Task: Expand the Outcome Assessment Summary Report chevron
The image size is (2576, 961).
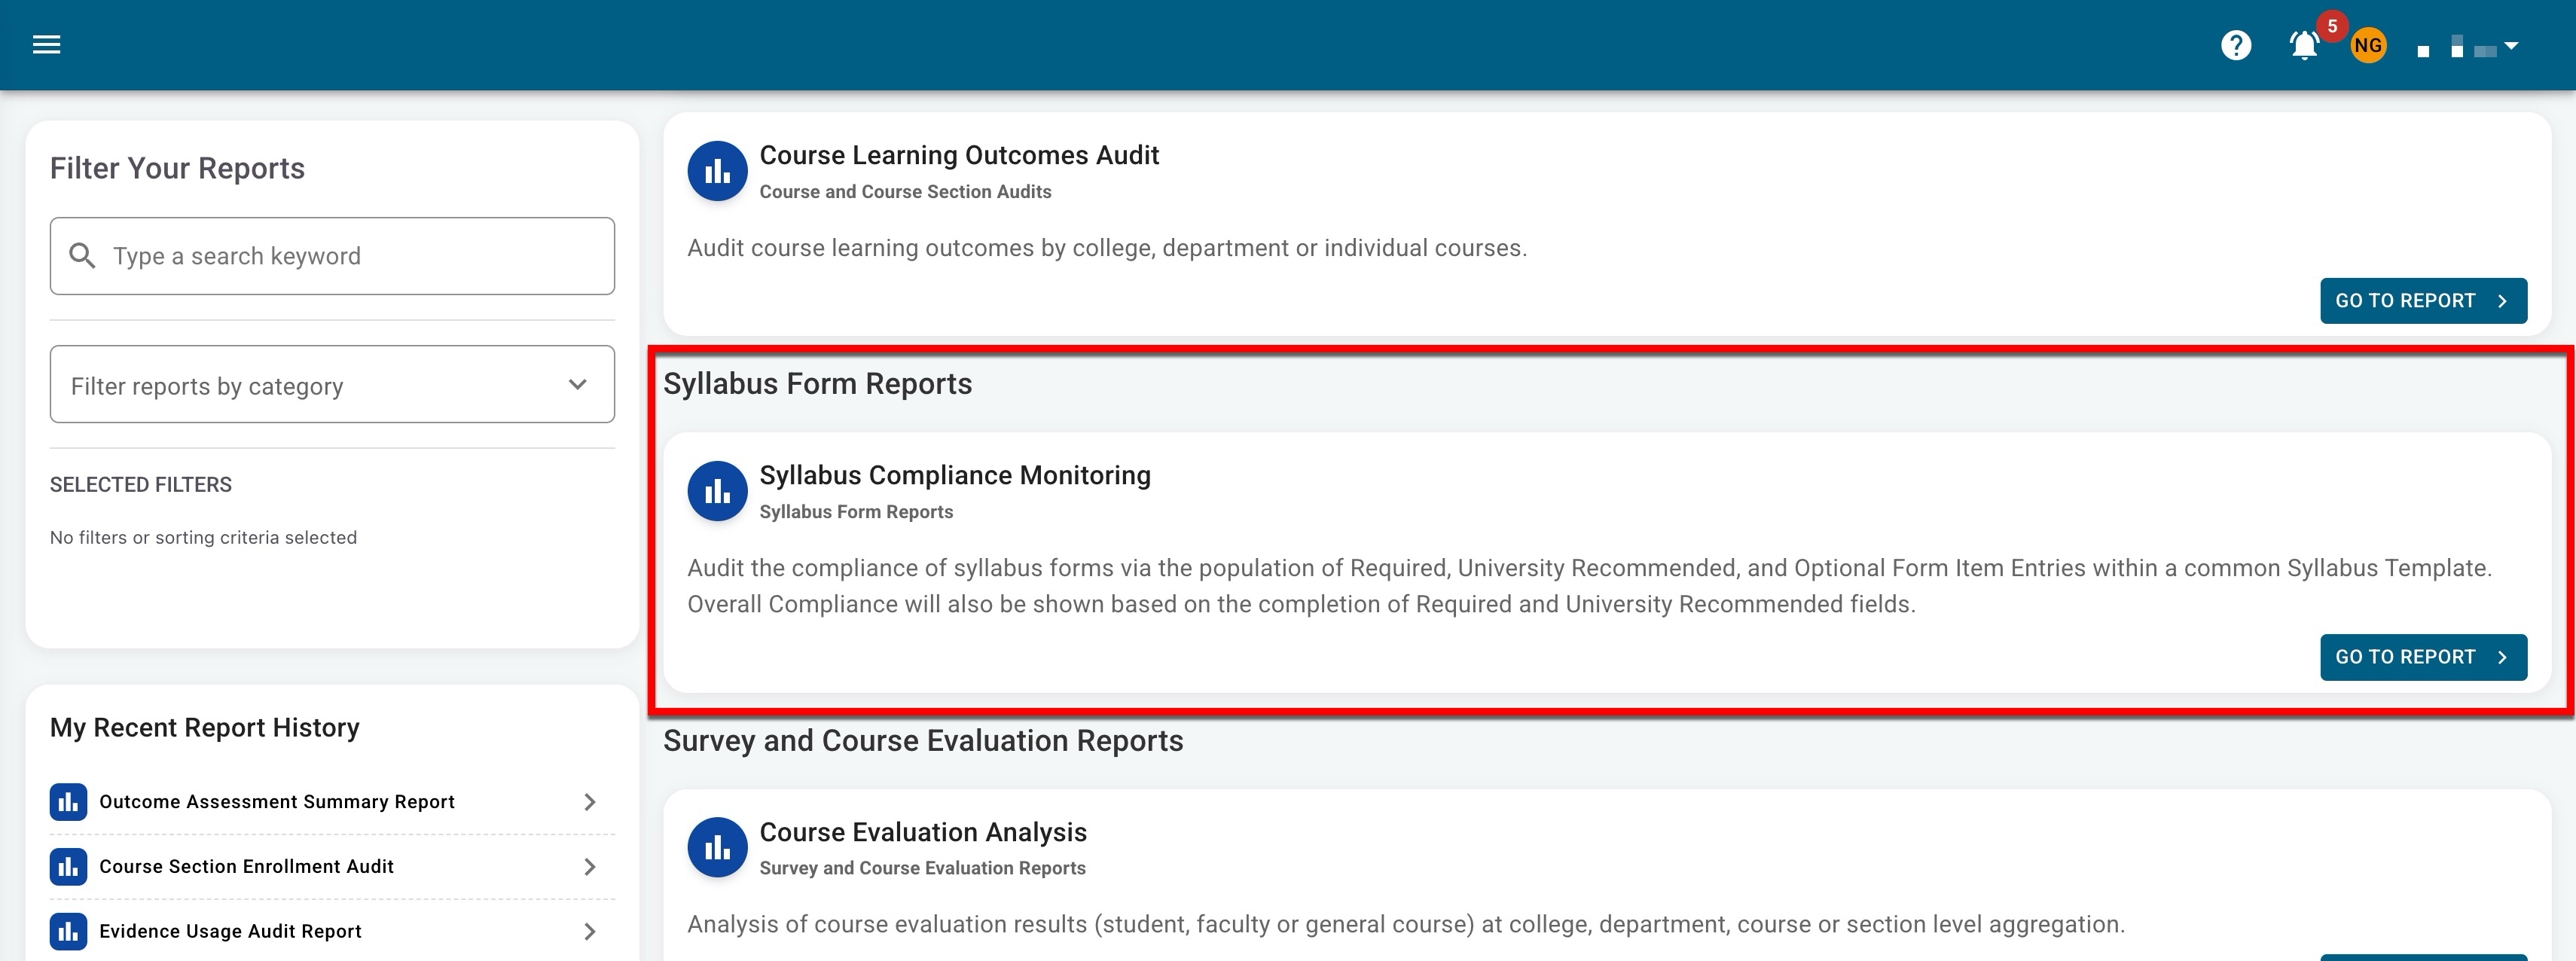Action: click(590, 802)
